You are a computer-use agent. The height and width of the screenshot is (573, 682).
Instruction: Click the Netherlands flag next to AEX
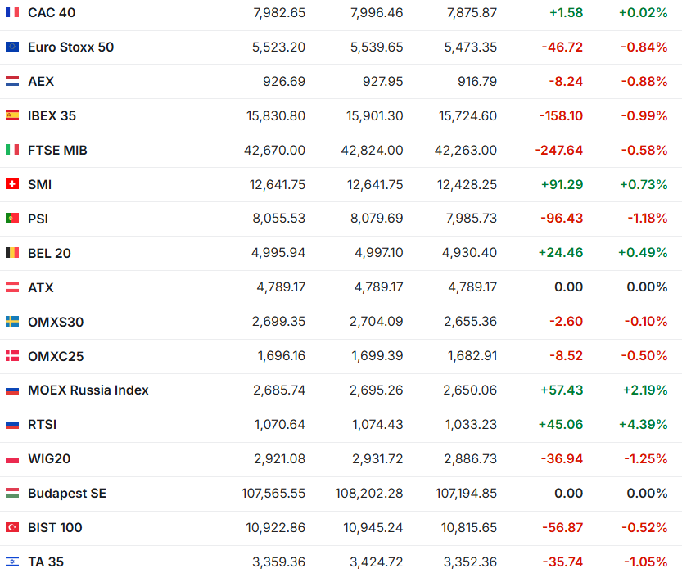12,82
